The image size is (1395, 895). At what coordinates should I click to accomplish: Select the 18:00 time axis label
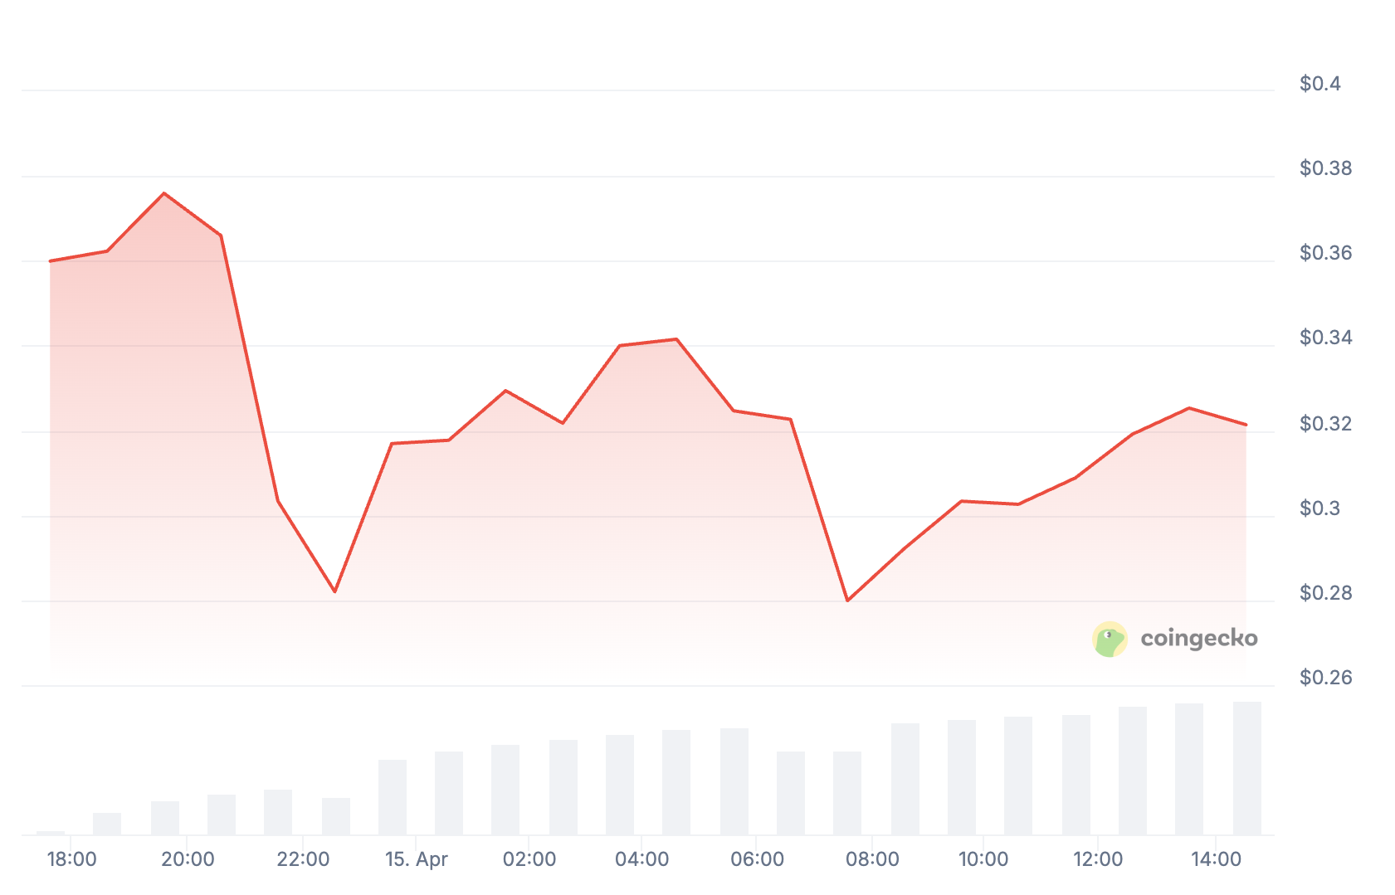pos(72,859)
